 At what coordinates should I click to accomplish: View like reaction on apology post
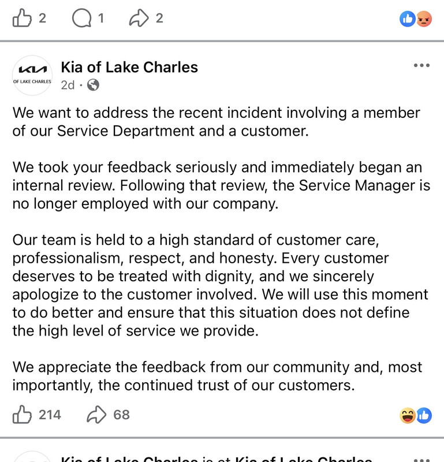(x=424, y=415)
